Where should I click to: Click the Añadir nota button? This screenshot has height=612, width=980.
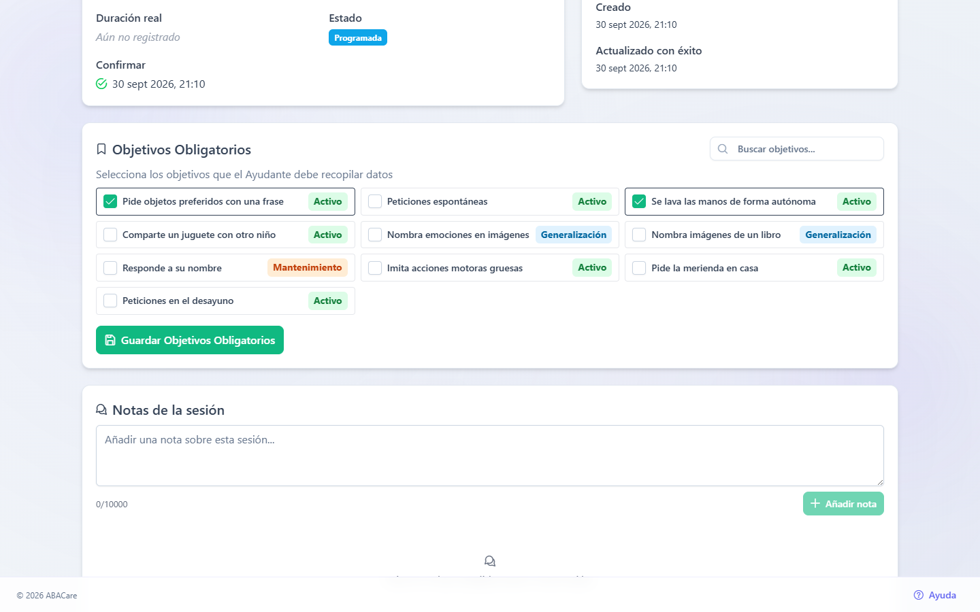click(x=843, y=504)
